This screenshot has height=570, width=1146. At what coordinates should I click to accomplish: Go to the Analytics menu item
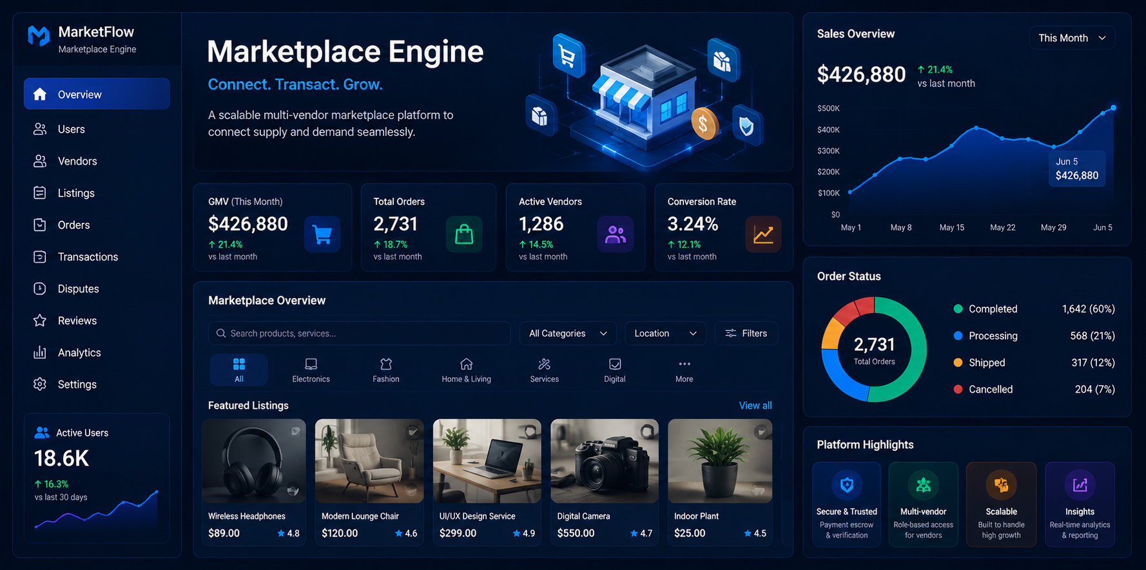[x=97, y=352]
